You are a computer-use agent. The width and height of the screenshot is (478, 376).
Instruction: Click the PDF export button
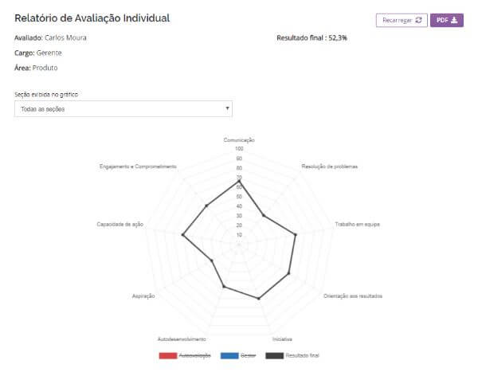click(x=447, y=20)
